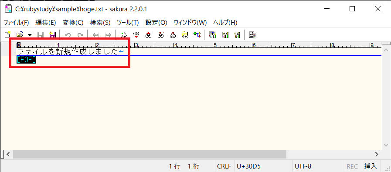Create a new file with toolbar icon
The width and height of the screenshot is (391, 172).
(8, 35)
